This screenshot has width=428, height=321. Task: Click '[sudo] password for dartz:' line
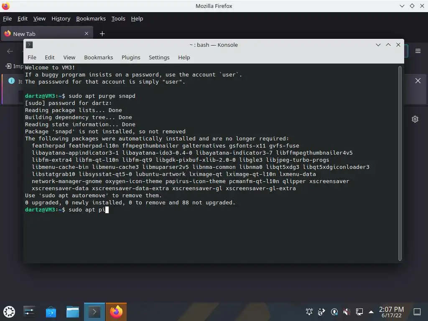point(68,103)
